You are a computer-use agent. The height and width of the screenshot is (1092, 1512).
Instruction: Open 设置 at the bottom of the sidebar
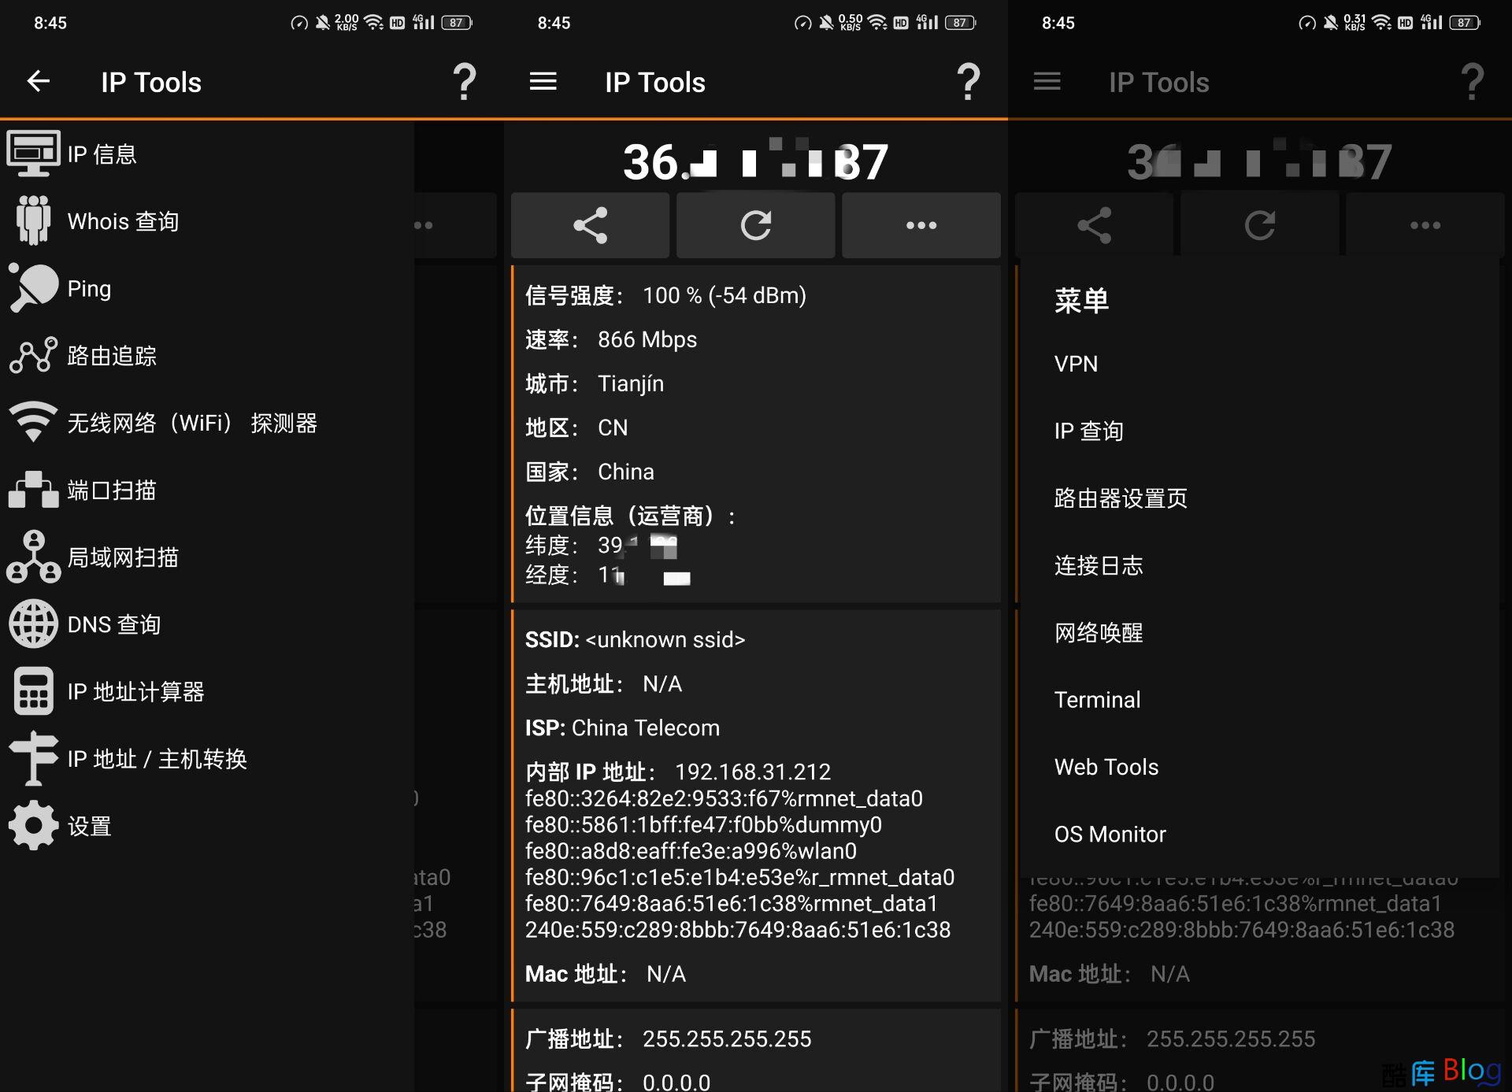pyautogui.click(x=89, y=825)
